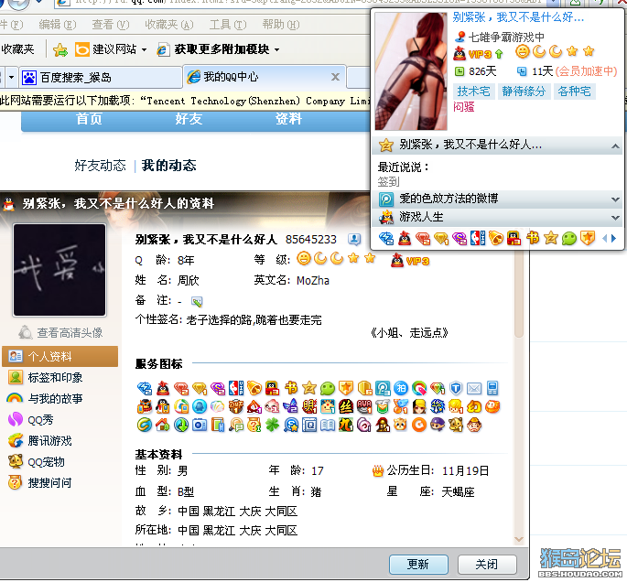Switch to the 我的QQ中心 browser tab
The image size is (627, 582).
click(x=264, y=77)
